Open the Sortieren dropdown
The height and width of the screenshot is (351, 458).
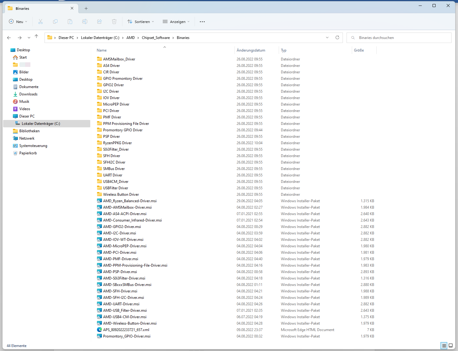(x=141, y=21)
